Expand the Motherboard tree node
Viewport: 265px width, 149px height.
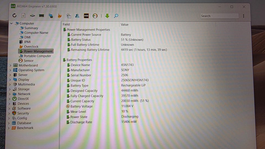[x=10, y=65]
